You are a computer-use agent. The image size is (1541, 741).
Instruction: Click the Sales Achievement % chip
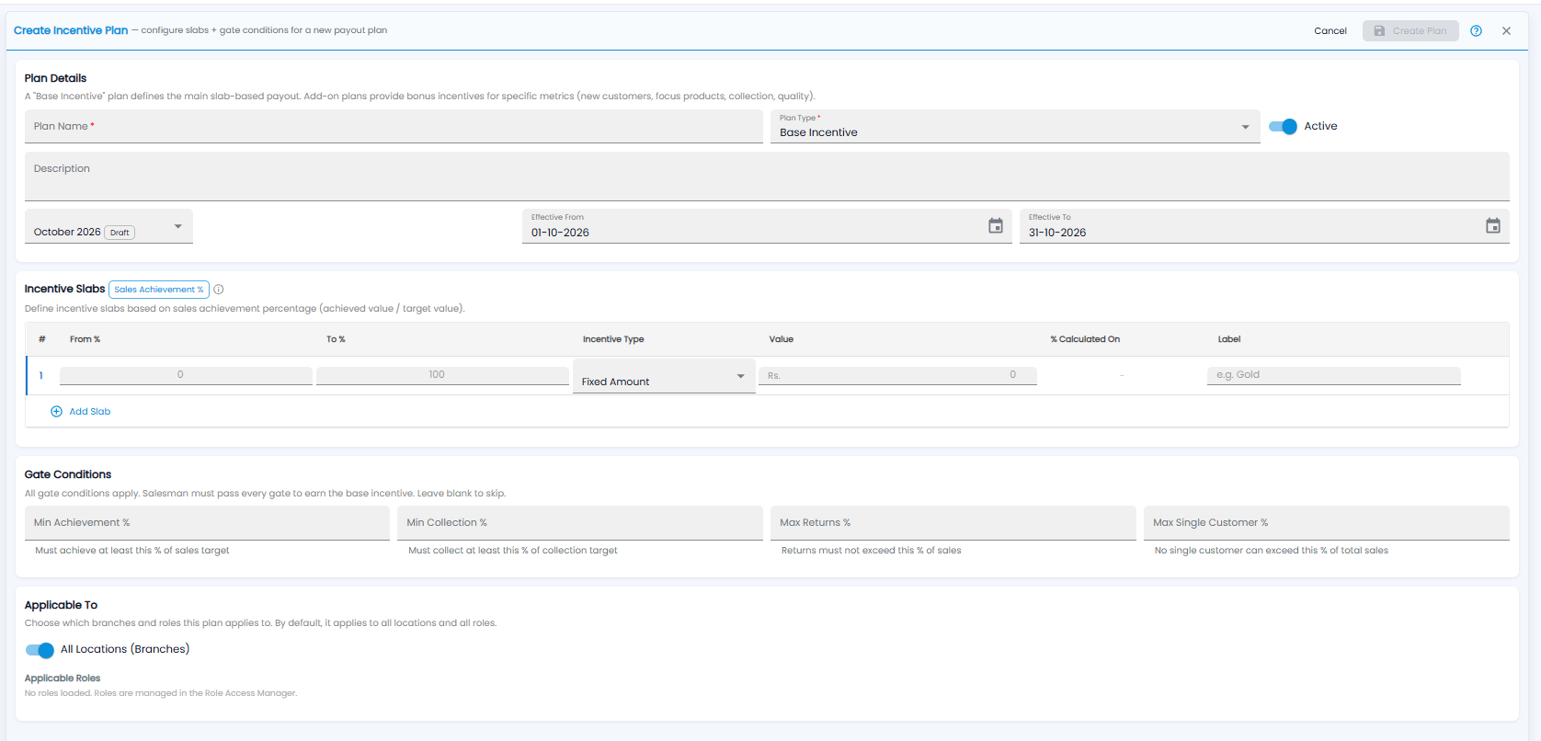point(159,290)
